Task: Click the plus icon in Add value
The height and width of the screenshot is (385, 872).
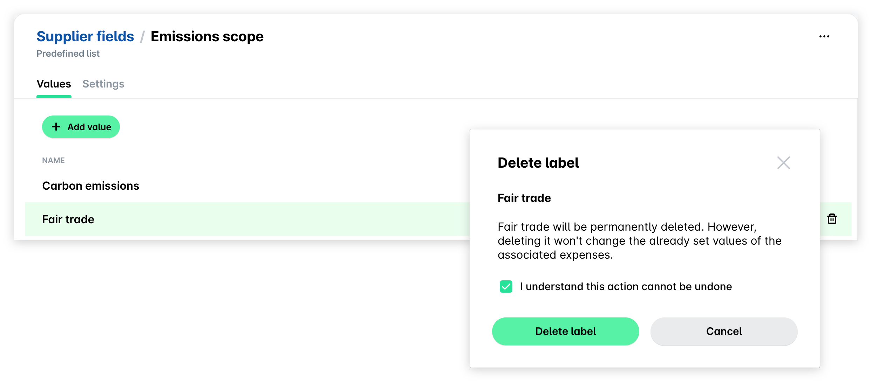Action: point(56,127)
